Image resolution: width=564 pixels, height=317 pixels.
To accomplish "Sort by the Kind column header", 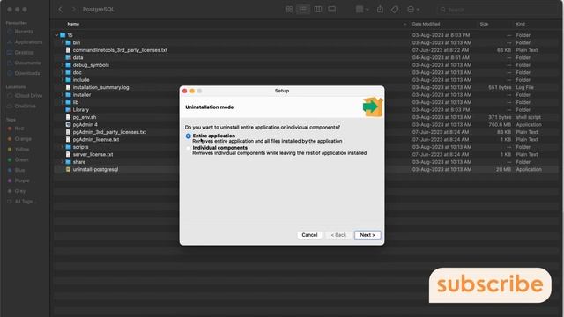I will click(x=520, y=24).
